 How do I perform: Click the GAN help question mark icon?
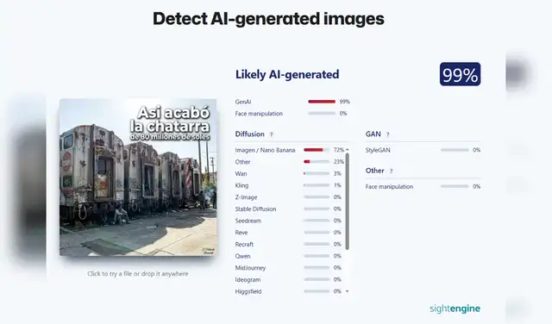387,134
